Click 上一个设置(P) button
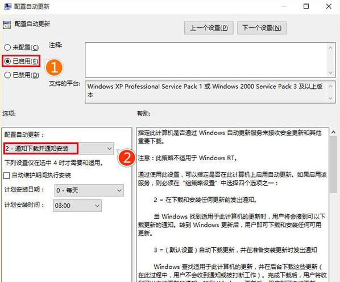This screenshot has width=340, height=282. [209, 28]
